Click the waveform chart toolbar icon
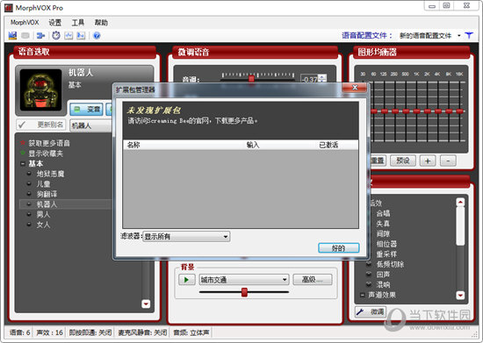This screenshot has height=343, width=483. click(x=68, y=36)
